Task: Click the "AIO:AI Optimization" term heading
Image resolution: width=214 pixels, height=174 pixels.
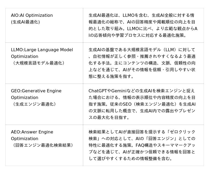Action: (x=32, y=15)
